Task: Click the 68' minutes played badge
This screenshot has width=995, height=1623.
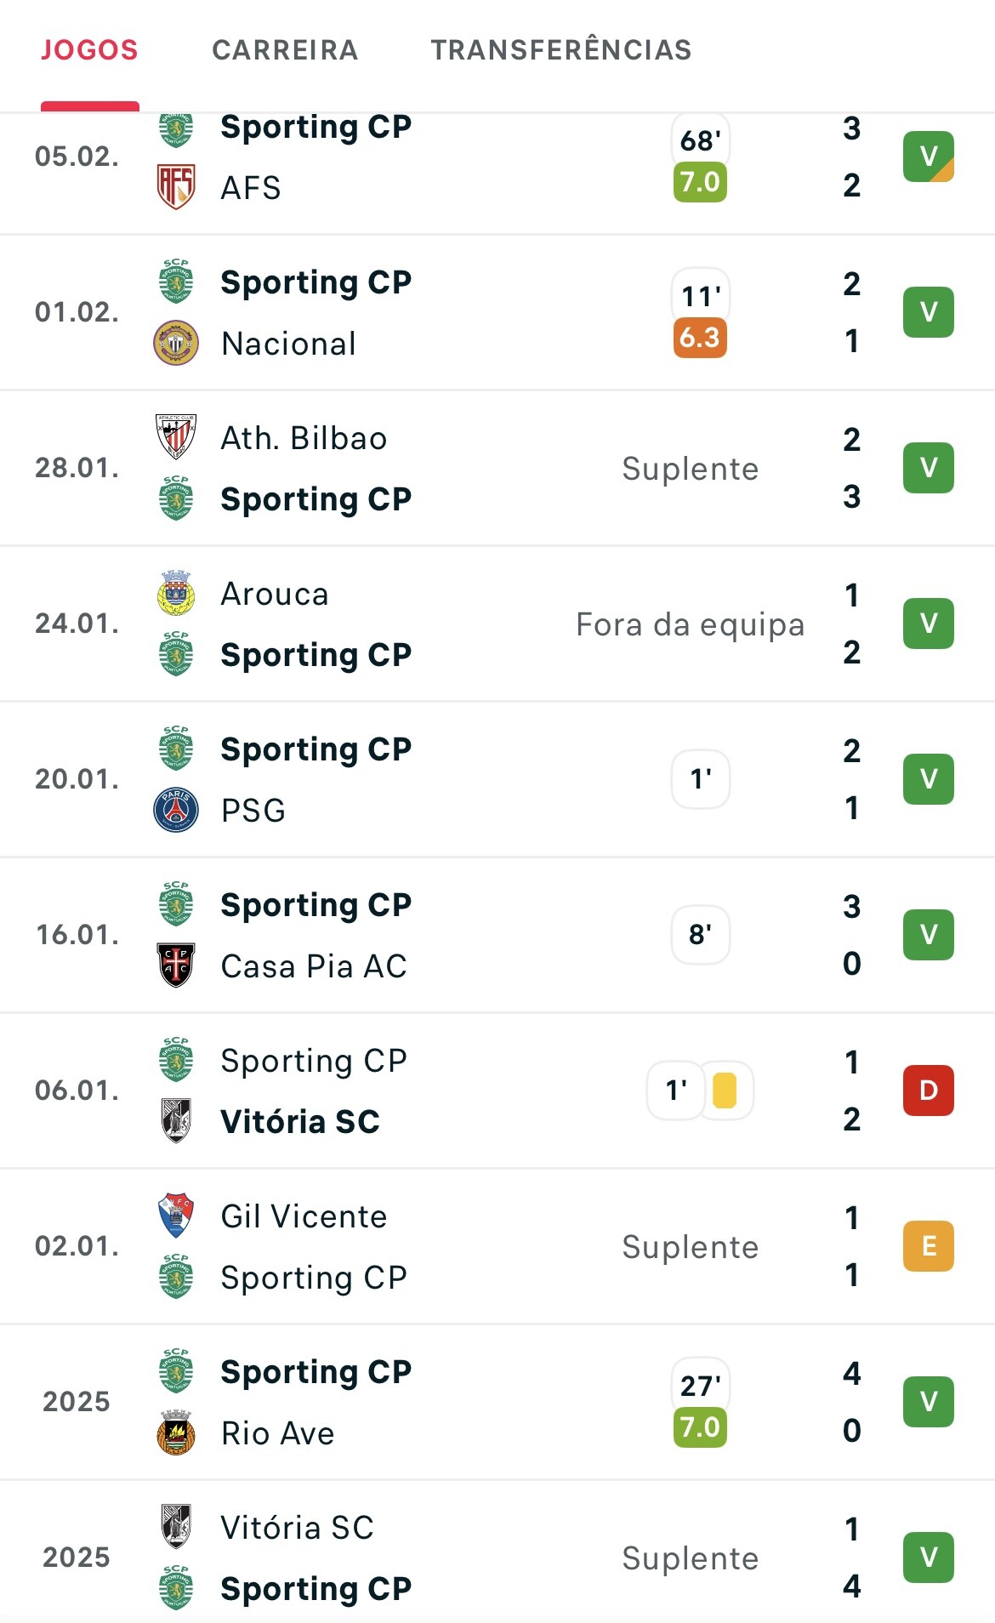Action: click(x=700, y=140)
